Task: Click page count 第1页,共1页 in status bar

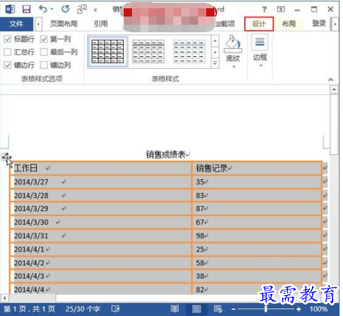Action: click(30, 309)
